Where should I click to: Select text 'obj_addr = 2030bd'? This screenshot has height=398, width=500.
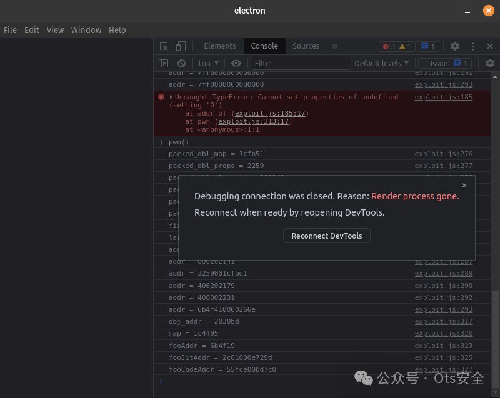click(204, 321)
